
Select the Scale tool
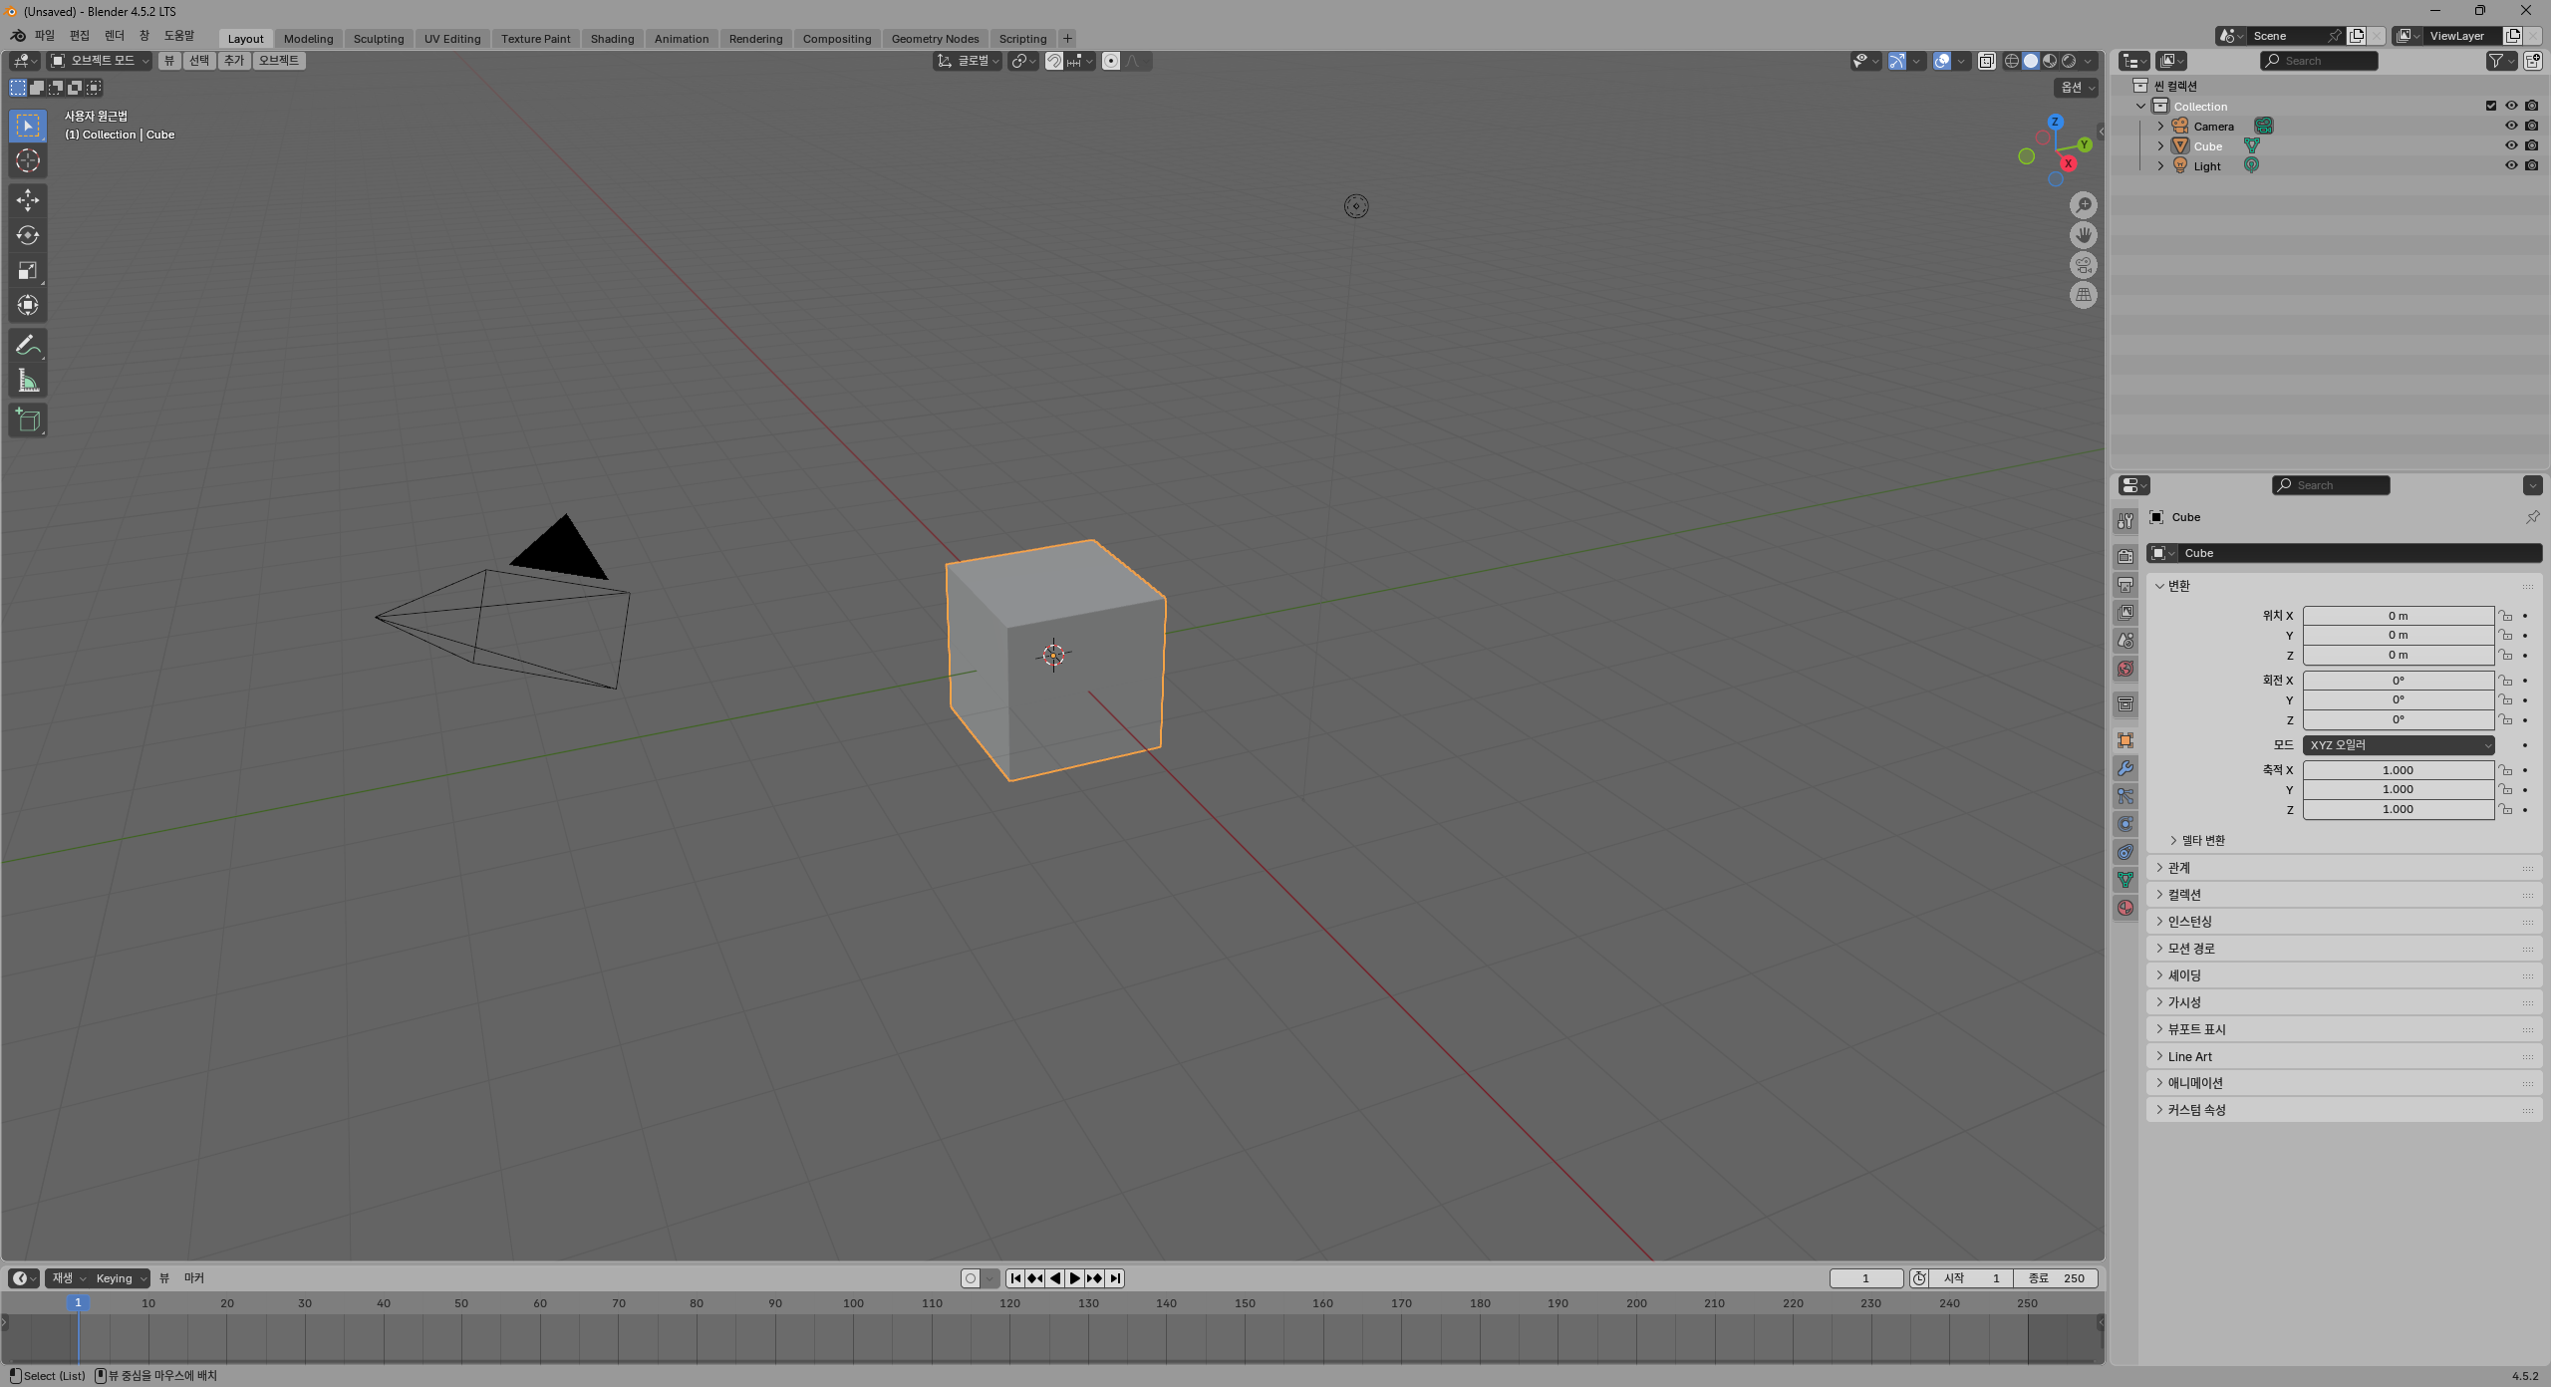point(28,271)
